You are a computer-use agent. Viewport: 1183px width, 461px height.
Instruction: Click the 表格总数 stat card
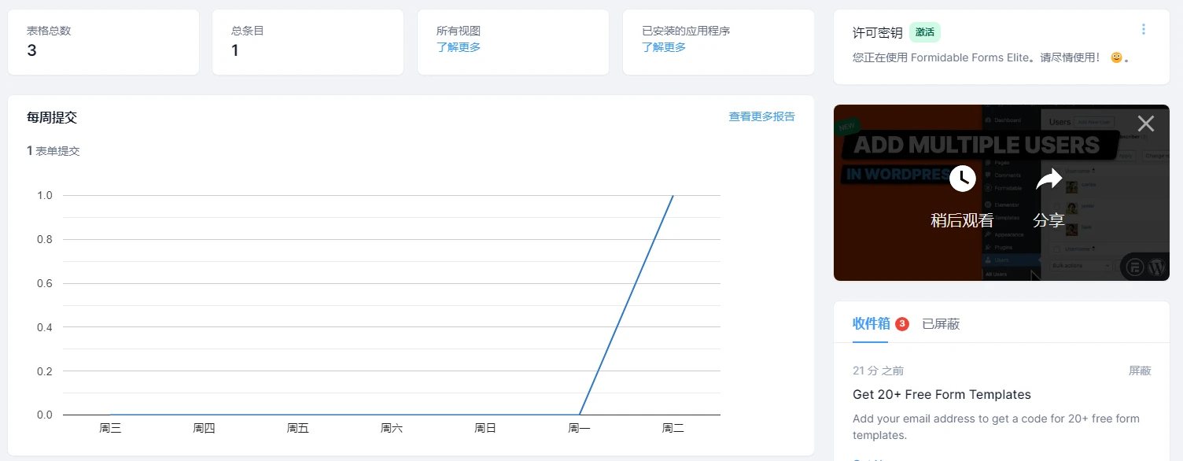pos(103,42)
